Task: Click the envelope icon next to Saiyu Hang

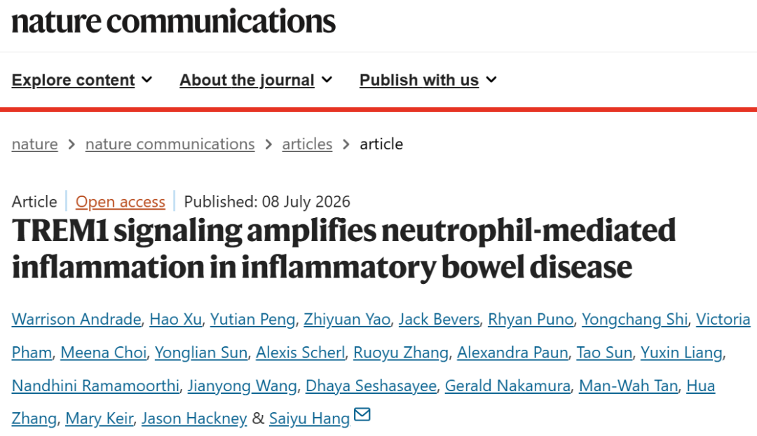Action: click(362, 414)
